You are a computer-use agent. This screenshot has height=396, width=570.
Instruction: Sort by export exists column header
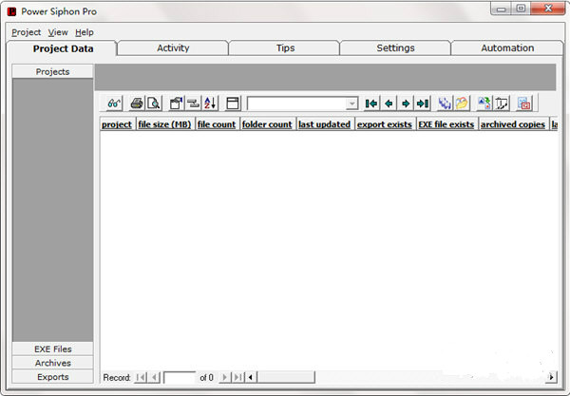pyautogui.click(x=385, y=124)
